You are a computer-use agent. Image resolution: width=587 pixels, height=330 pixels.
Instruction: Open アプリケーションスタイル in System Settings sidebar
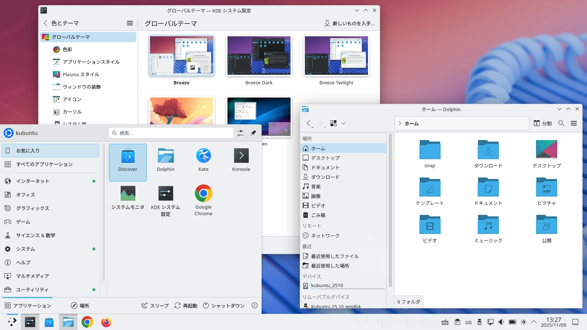coord(88,62)
